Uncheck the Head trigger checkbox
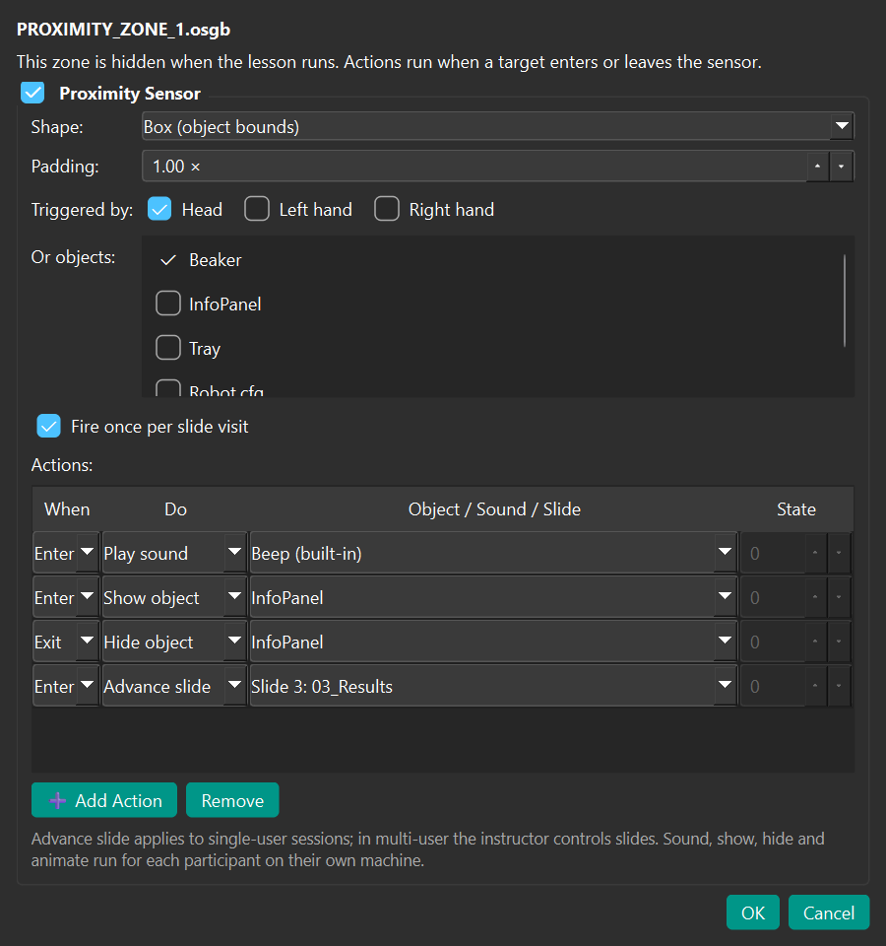 (159, 209)
